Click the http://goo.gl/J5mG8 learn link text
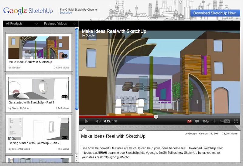The width and height of the screenshot is (243, 166). pos(153,153)
